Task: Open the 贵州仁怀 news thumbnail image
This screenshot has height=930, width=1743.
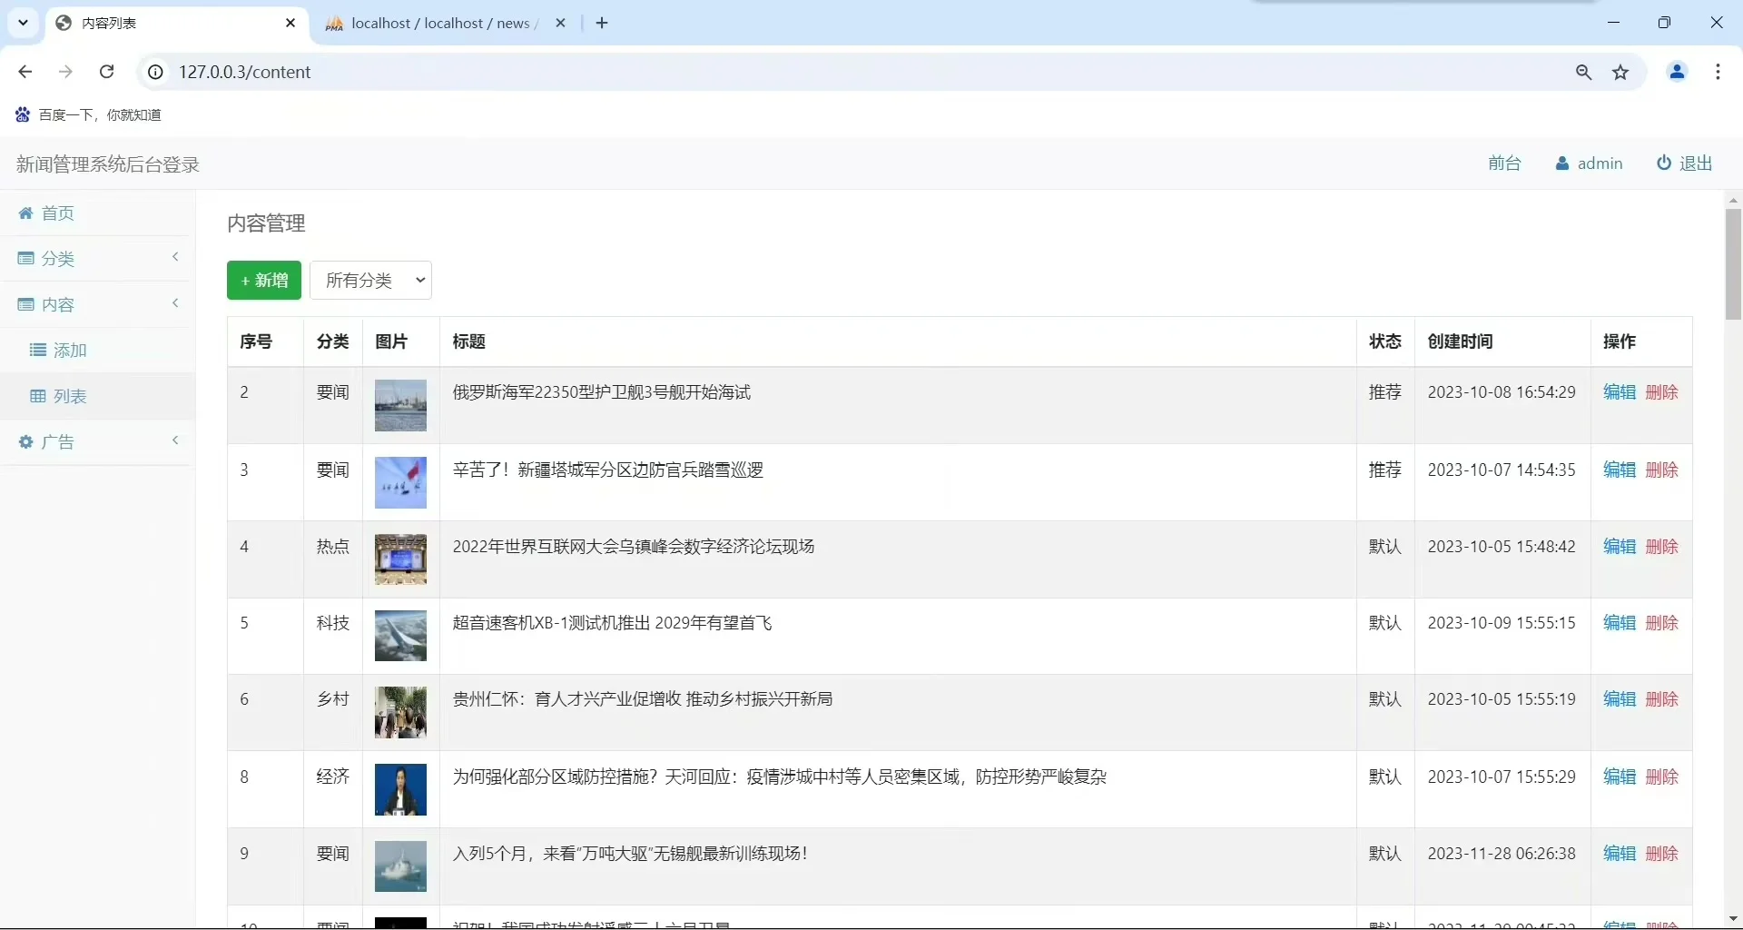Action: 400,713
